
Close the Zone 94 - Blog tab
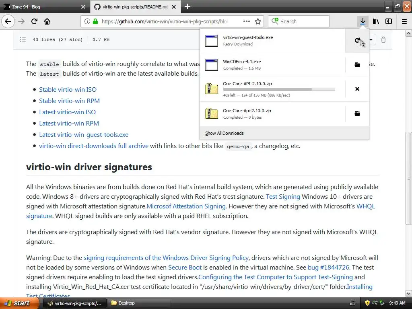click(83, 7)
